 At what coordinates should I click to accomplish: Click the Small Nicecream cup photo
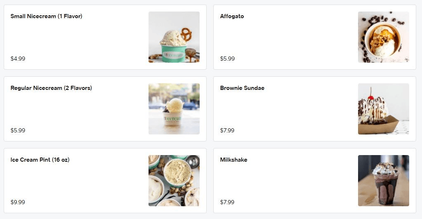tap(174, 37)
